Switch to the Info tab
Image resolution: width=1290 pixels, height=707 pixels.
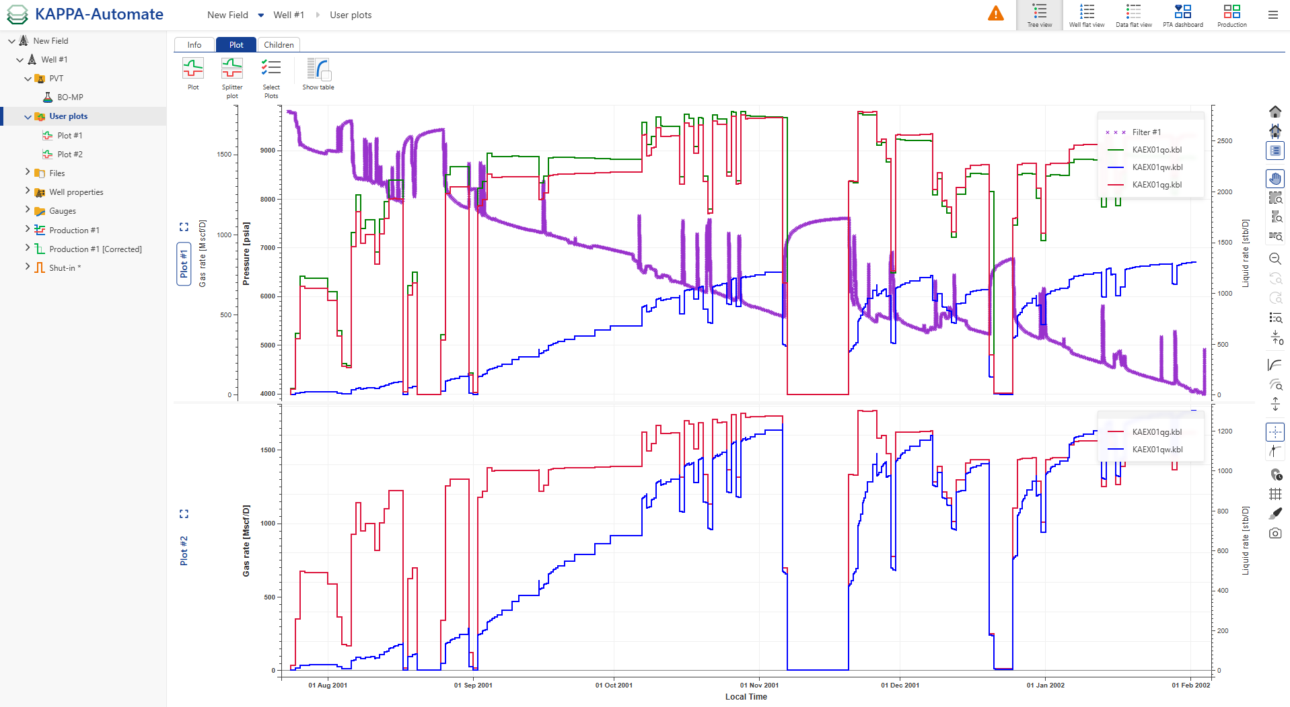click(194, 45)
